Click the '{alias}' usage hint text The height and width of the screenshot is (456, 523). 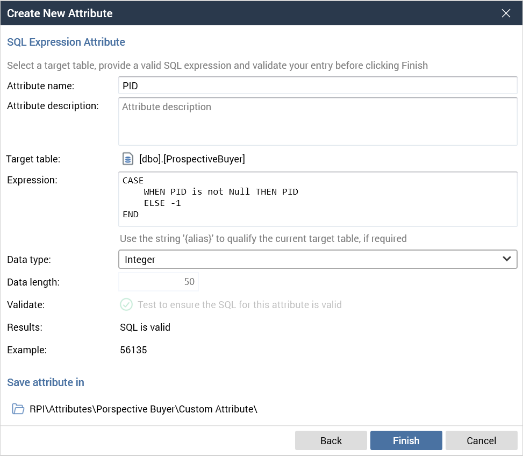coord(263,238)
